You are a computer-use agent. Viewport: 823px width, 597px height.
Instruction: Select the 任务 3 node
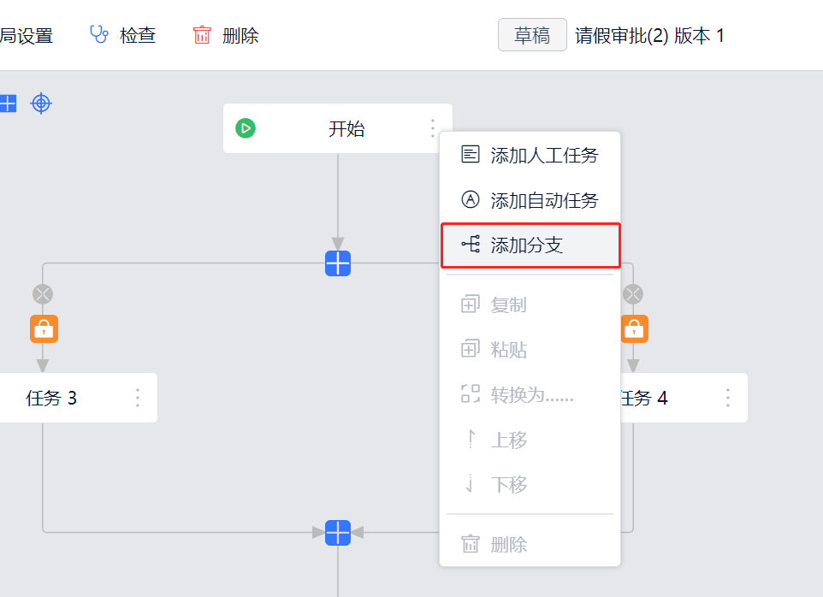(x=51, y=398)
